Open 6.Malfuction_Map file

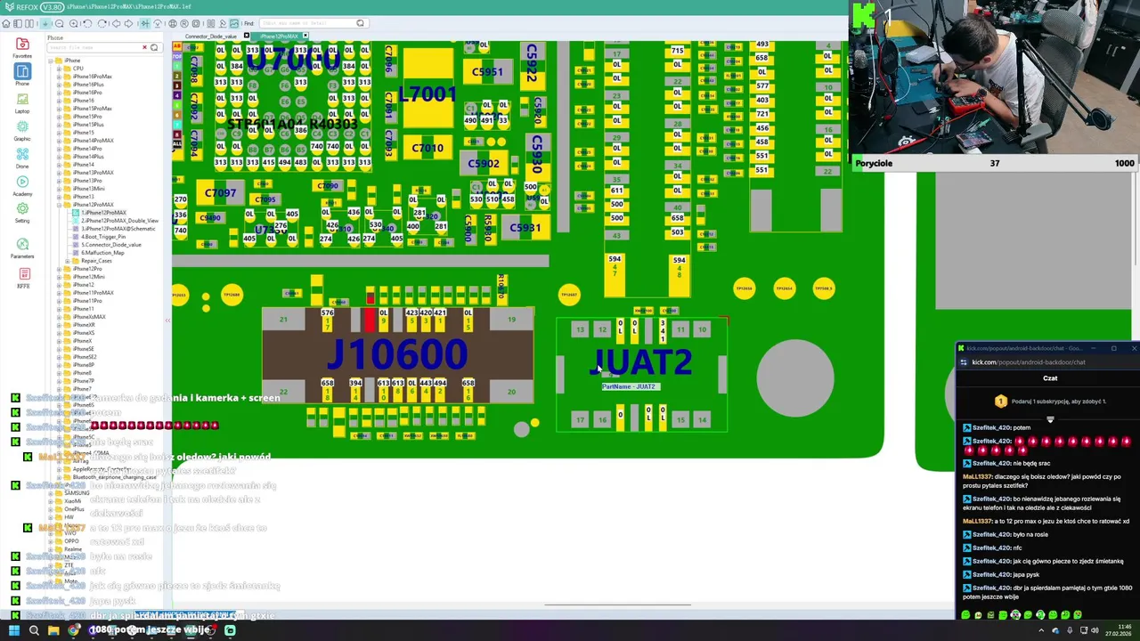click(102, 253)
